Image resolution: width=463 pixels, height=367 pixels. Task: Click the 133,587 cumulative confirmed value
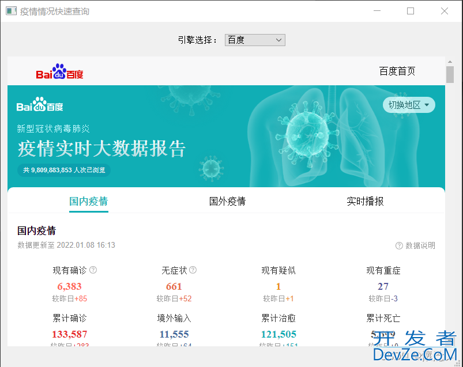click(70, 334)
